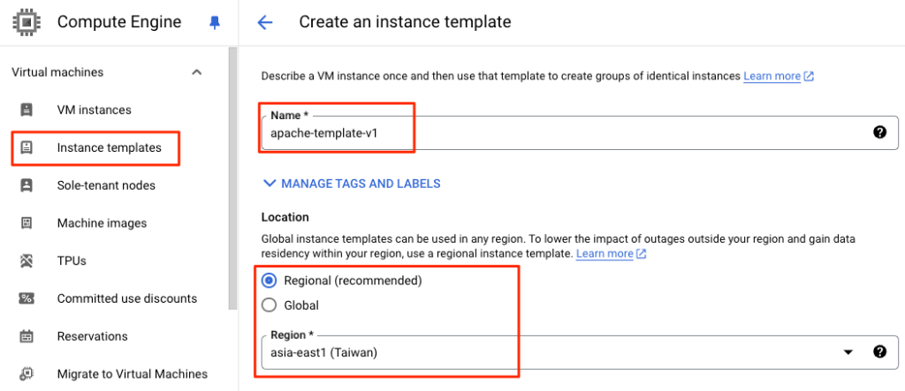Follow Learn more link in template description
Screen dimensions: 905x391
click(x=772, y=76)
